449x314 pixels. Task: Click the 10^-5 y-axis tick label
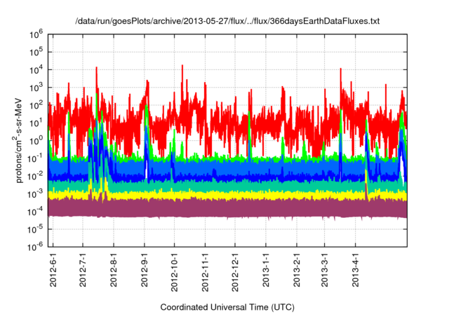pyautogui.click(x=34, y=230)
